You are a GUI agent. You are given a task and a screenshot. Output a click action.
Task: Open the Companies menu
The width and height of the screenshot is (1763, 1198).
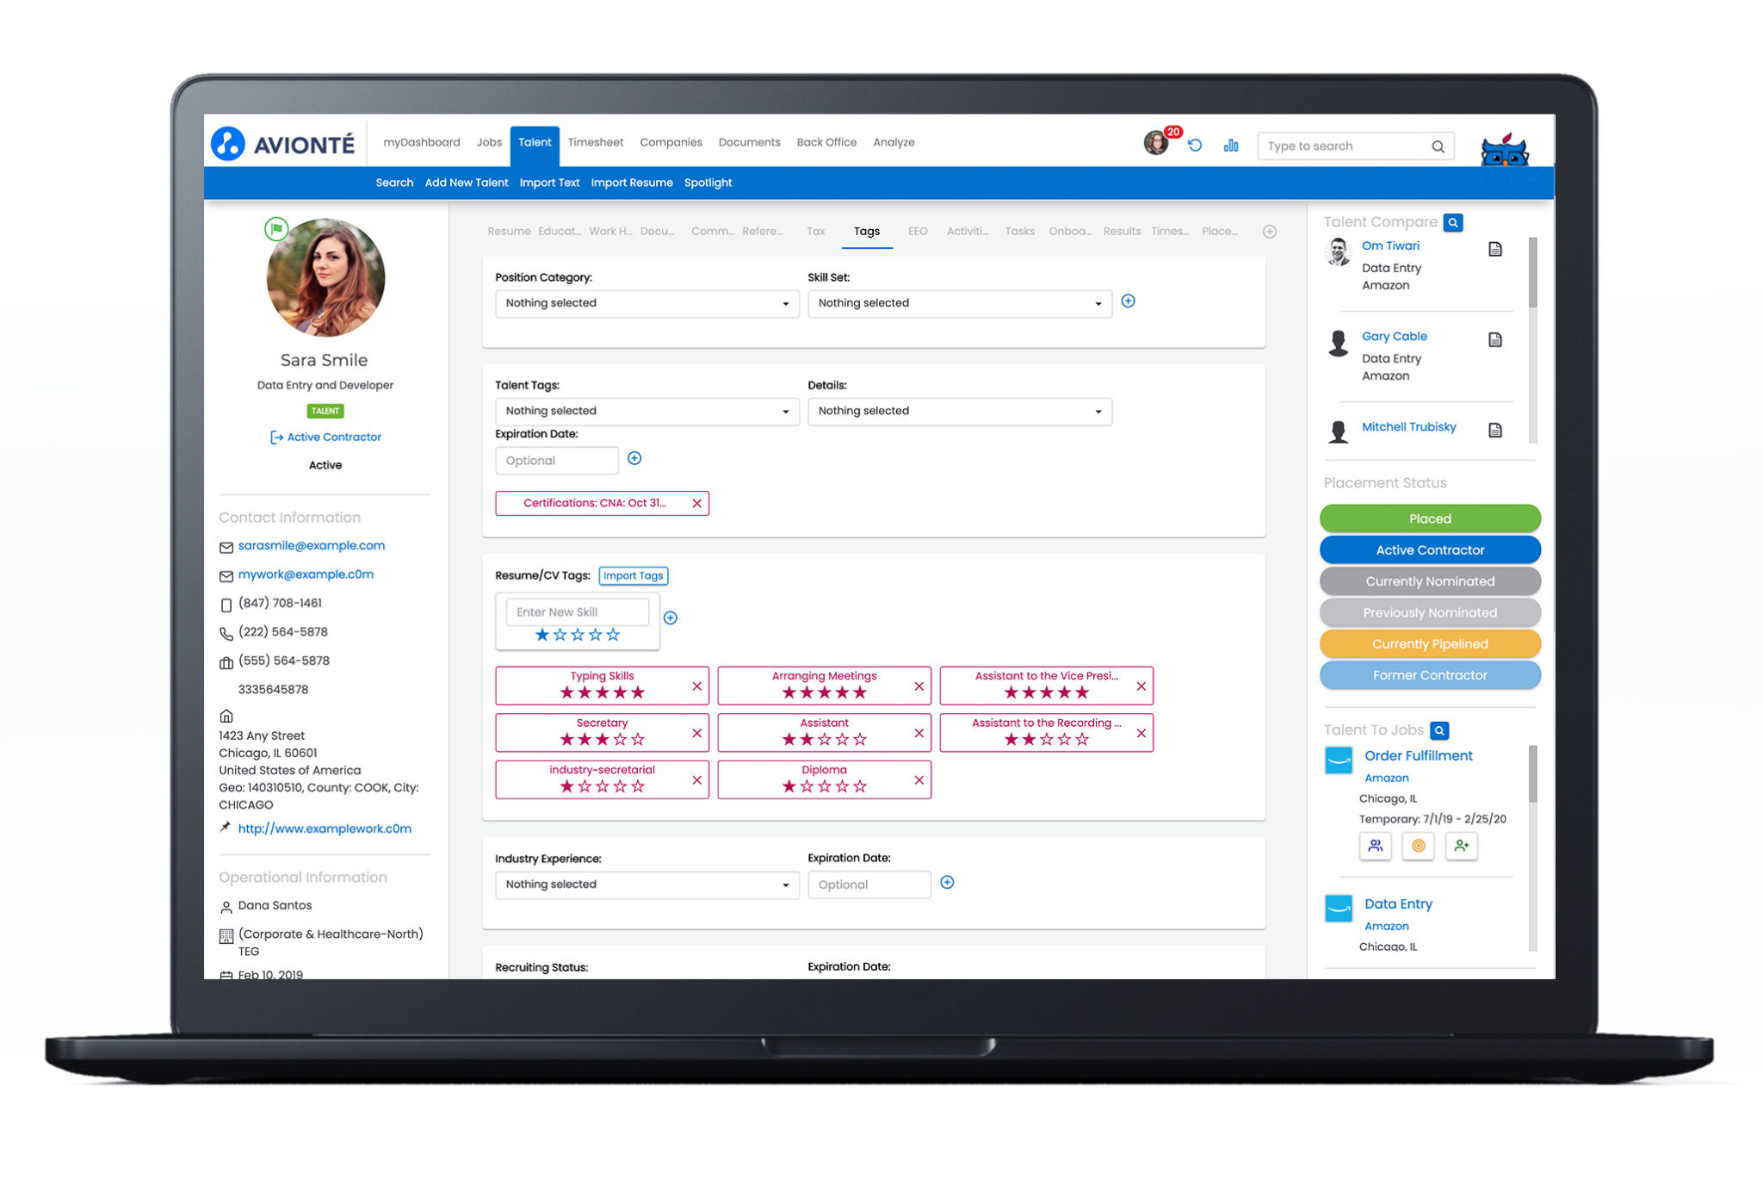click(x=671, y=142)
